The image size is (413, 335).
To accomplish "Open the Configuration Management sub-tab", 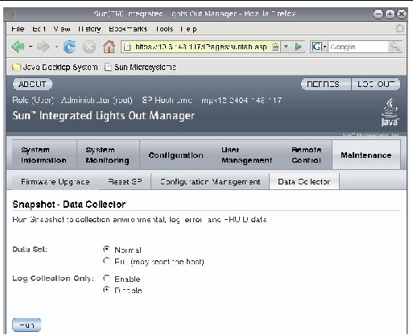I will [x=210, y=182].
